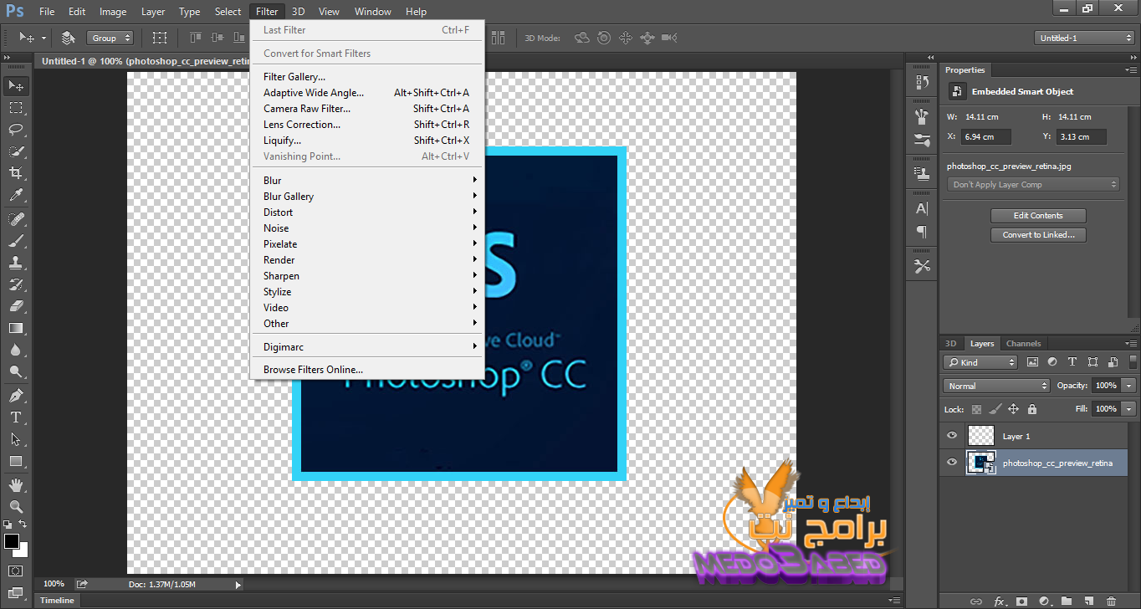
Task: Select the Blur (droplet) tool
Action: [x=16, y=350]
